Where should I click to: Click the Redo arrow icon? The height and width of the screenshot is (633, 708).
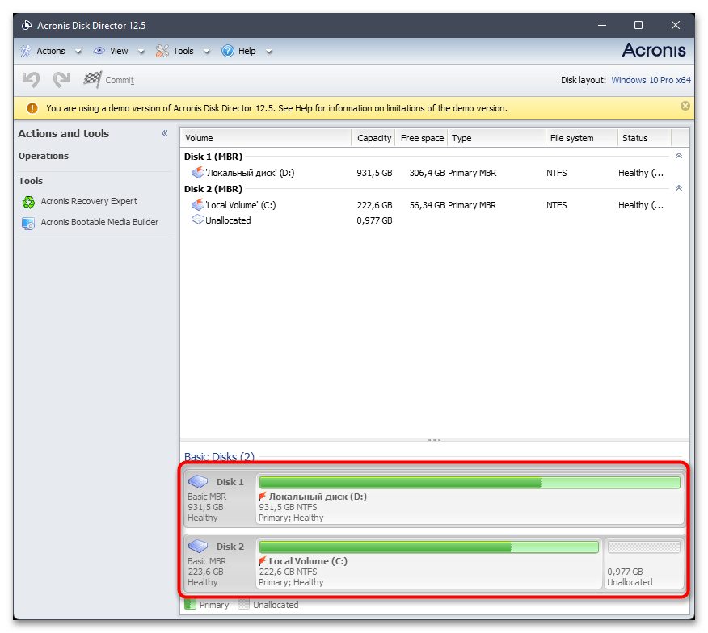pos(61,79)
